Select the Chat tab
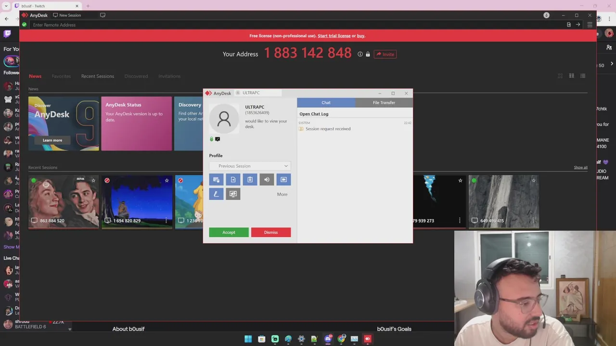The height and width of the screenshot is (346, 616). [326, 102]
